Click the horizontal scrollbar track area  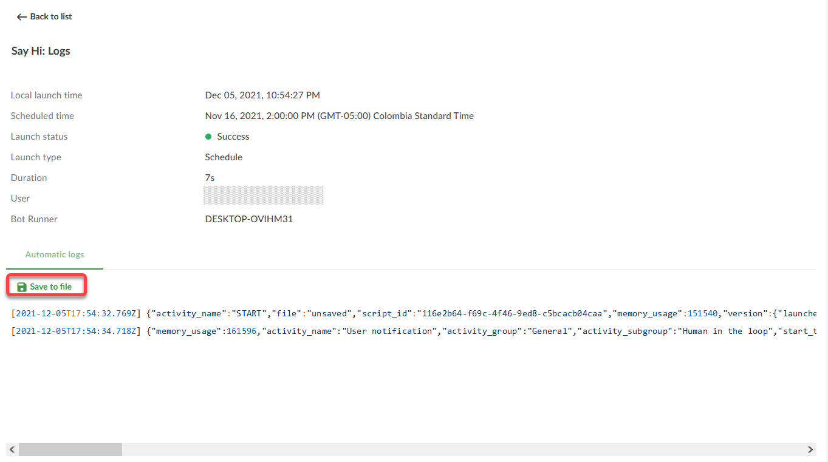point(462,449)
